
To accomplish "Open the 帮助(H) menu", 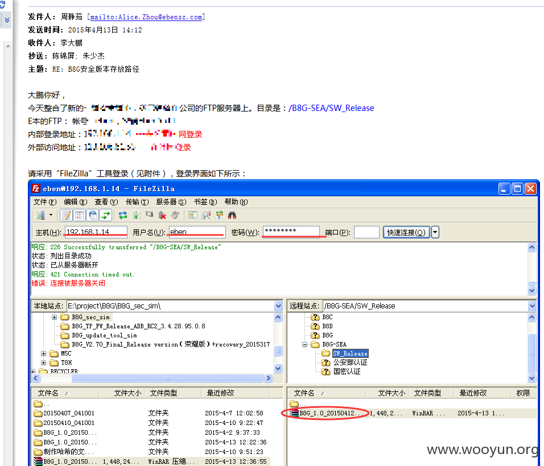I will [236, 202].
